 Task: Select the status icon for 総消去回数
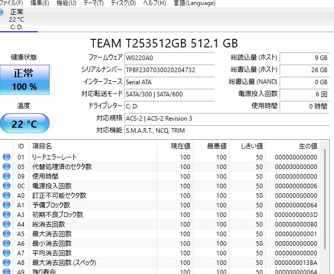coord(7,225)
